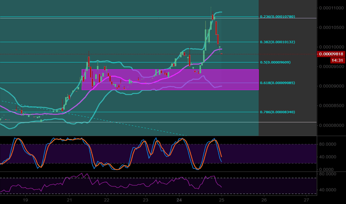Click the 0.618(0.00009085) Fibonacci label
The image size is (346, 204).
pyautogui.click(x=277, y=83)
